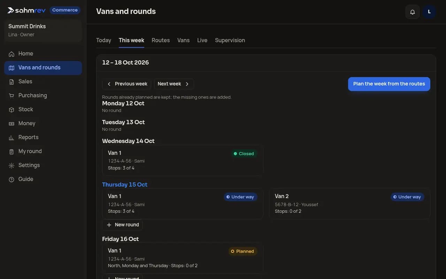Go to Previous week
Viewport: 446px width, 279px height.
126,84
